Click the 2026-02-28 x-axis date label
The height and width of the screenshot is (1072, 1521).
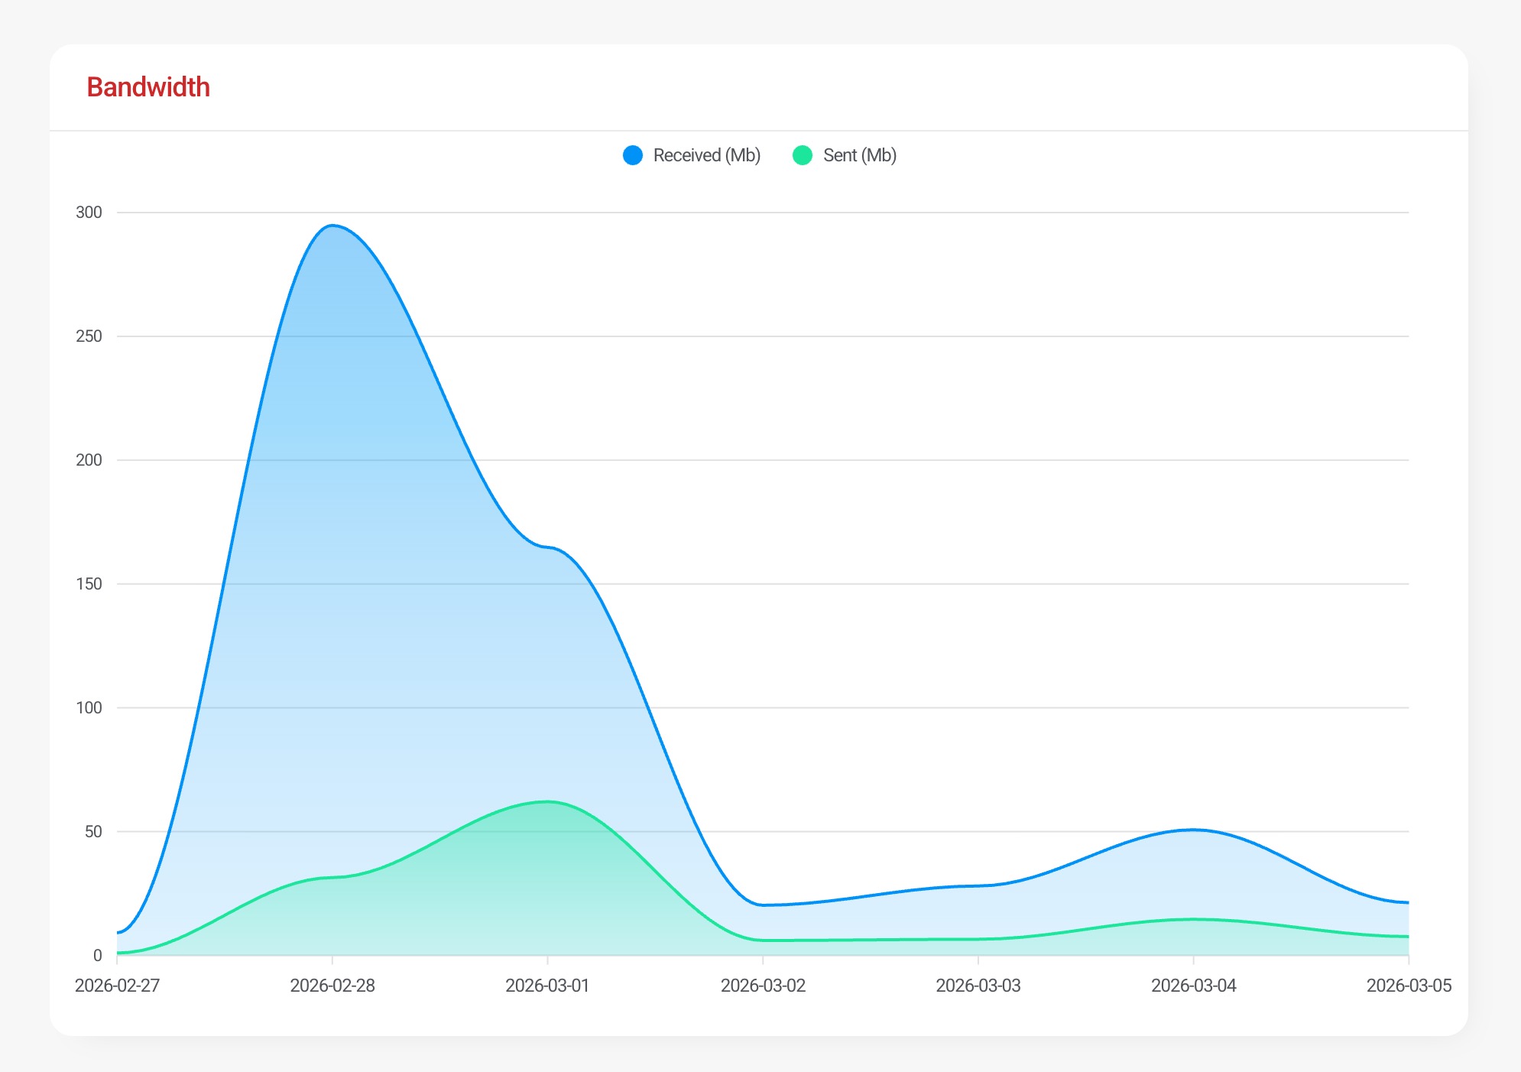(332, 986)
